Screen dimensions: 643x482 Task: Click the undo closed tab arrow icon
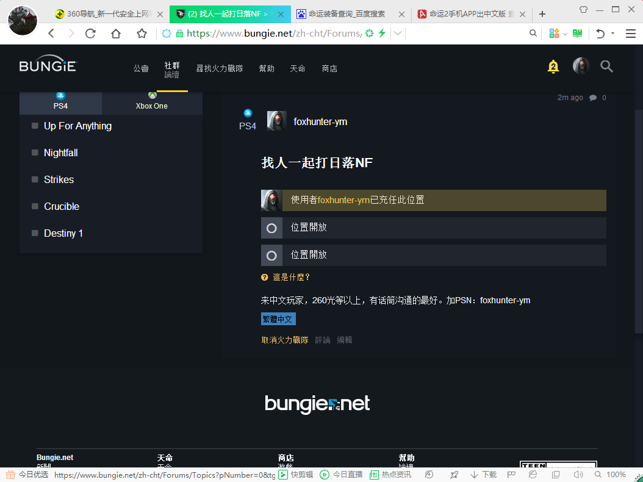click(x=600, y=33)
